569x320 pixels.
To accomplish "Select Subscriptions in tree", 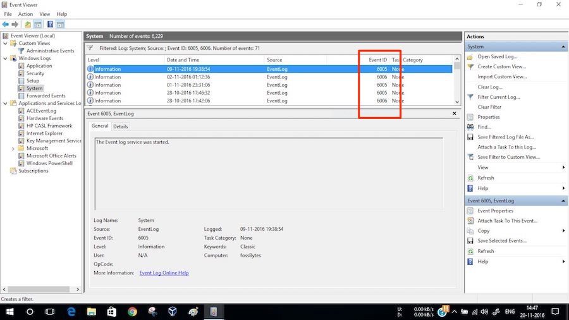I will point(34,171).
